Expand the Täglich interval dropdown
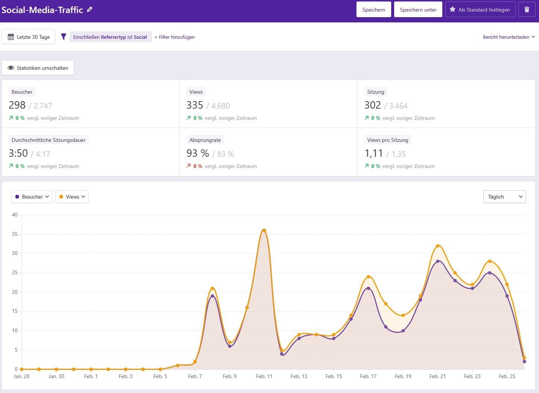This screenshot has height=393, width=539. point(504,197)
